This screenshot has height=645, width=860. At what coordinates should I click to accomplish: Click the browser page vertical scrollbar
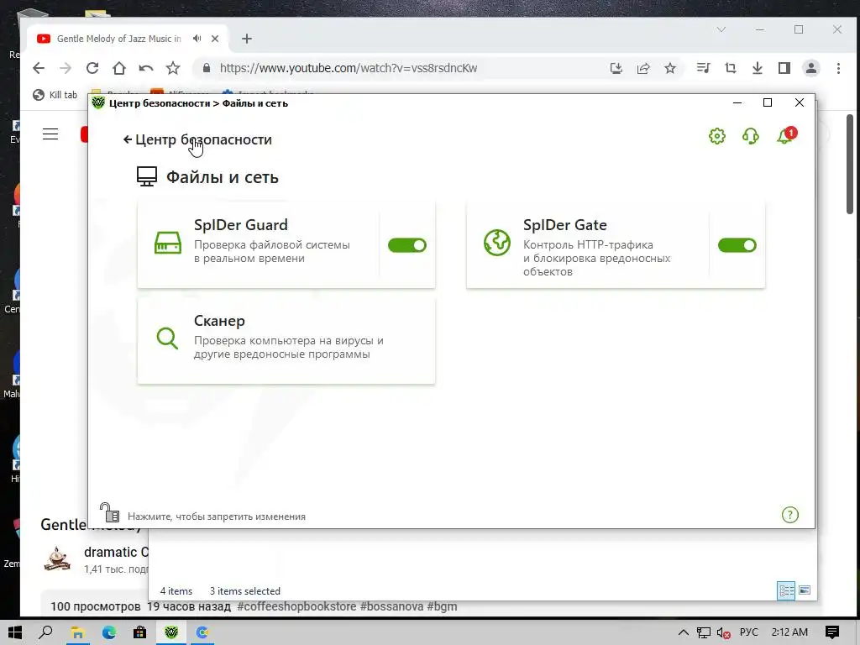point(850,165)
